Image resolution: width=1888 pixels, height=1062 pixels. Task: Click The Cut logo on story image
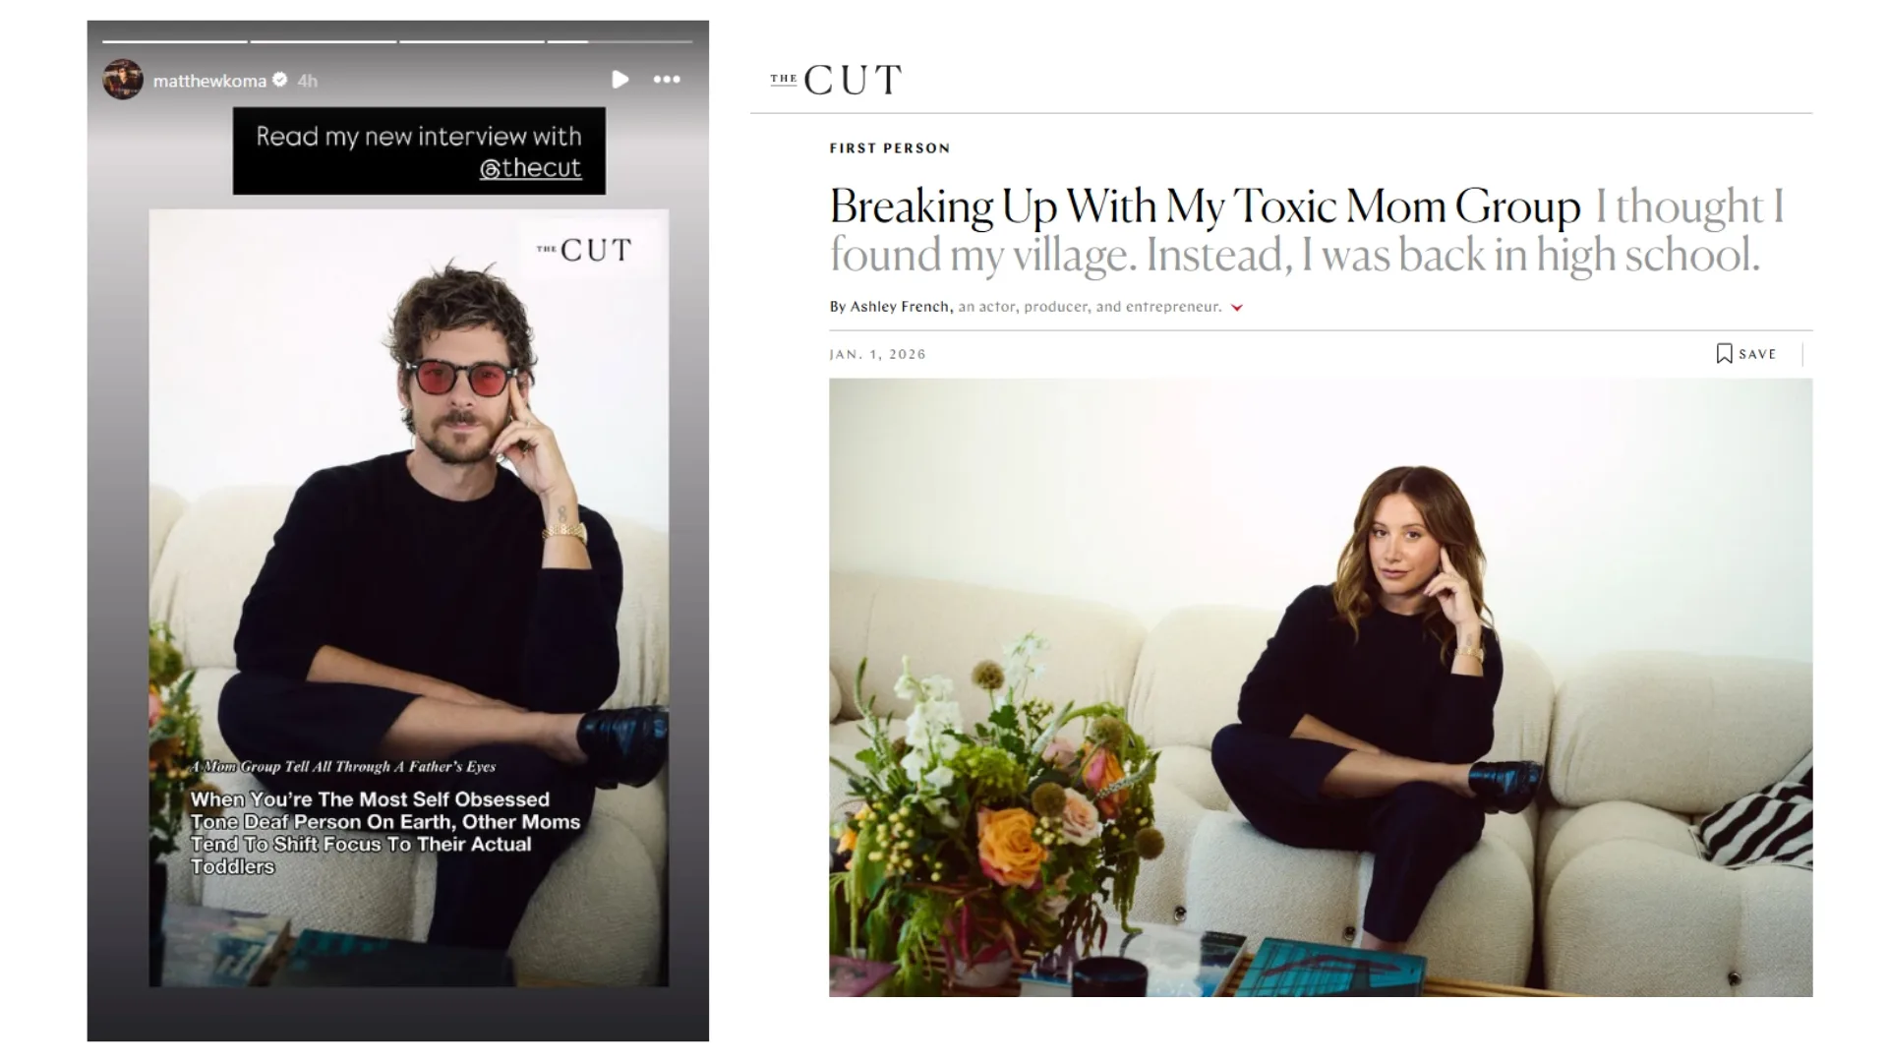(584, 251)
